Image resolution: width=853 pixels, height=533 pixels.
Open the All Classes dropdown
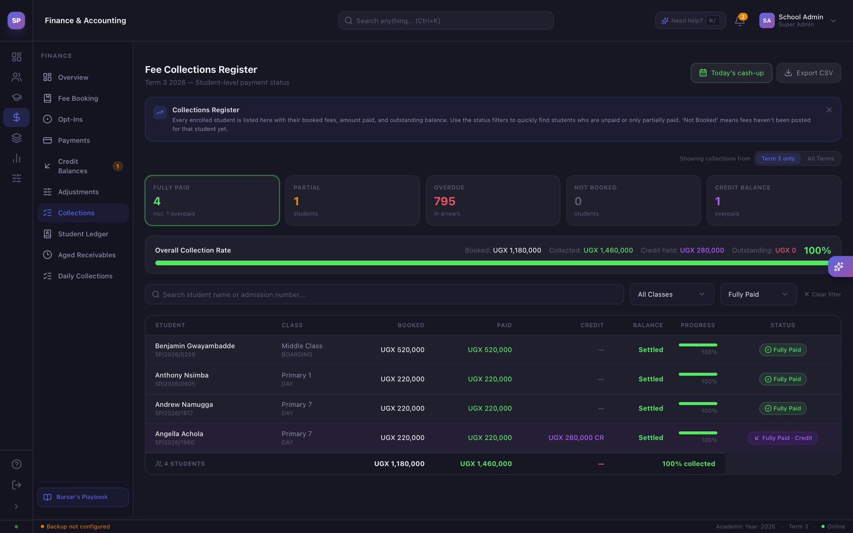pyautogui.click(x=671, y=294)
